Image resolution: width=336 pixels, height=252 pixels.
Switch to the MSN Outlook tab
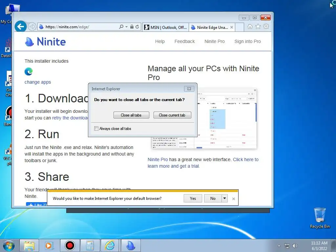tap(165, 28)
